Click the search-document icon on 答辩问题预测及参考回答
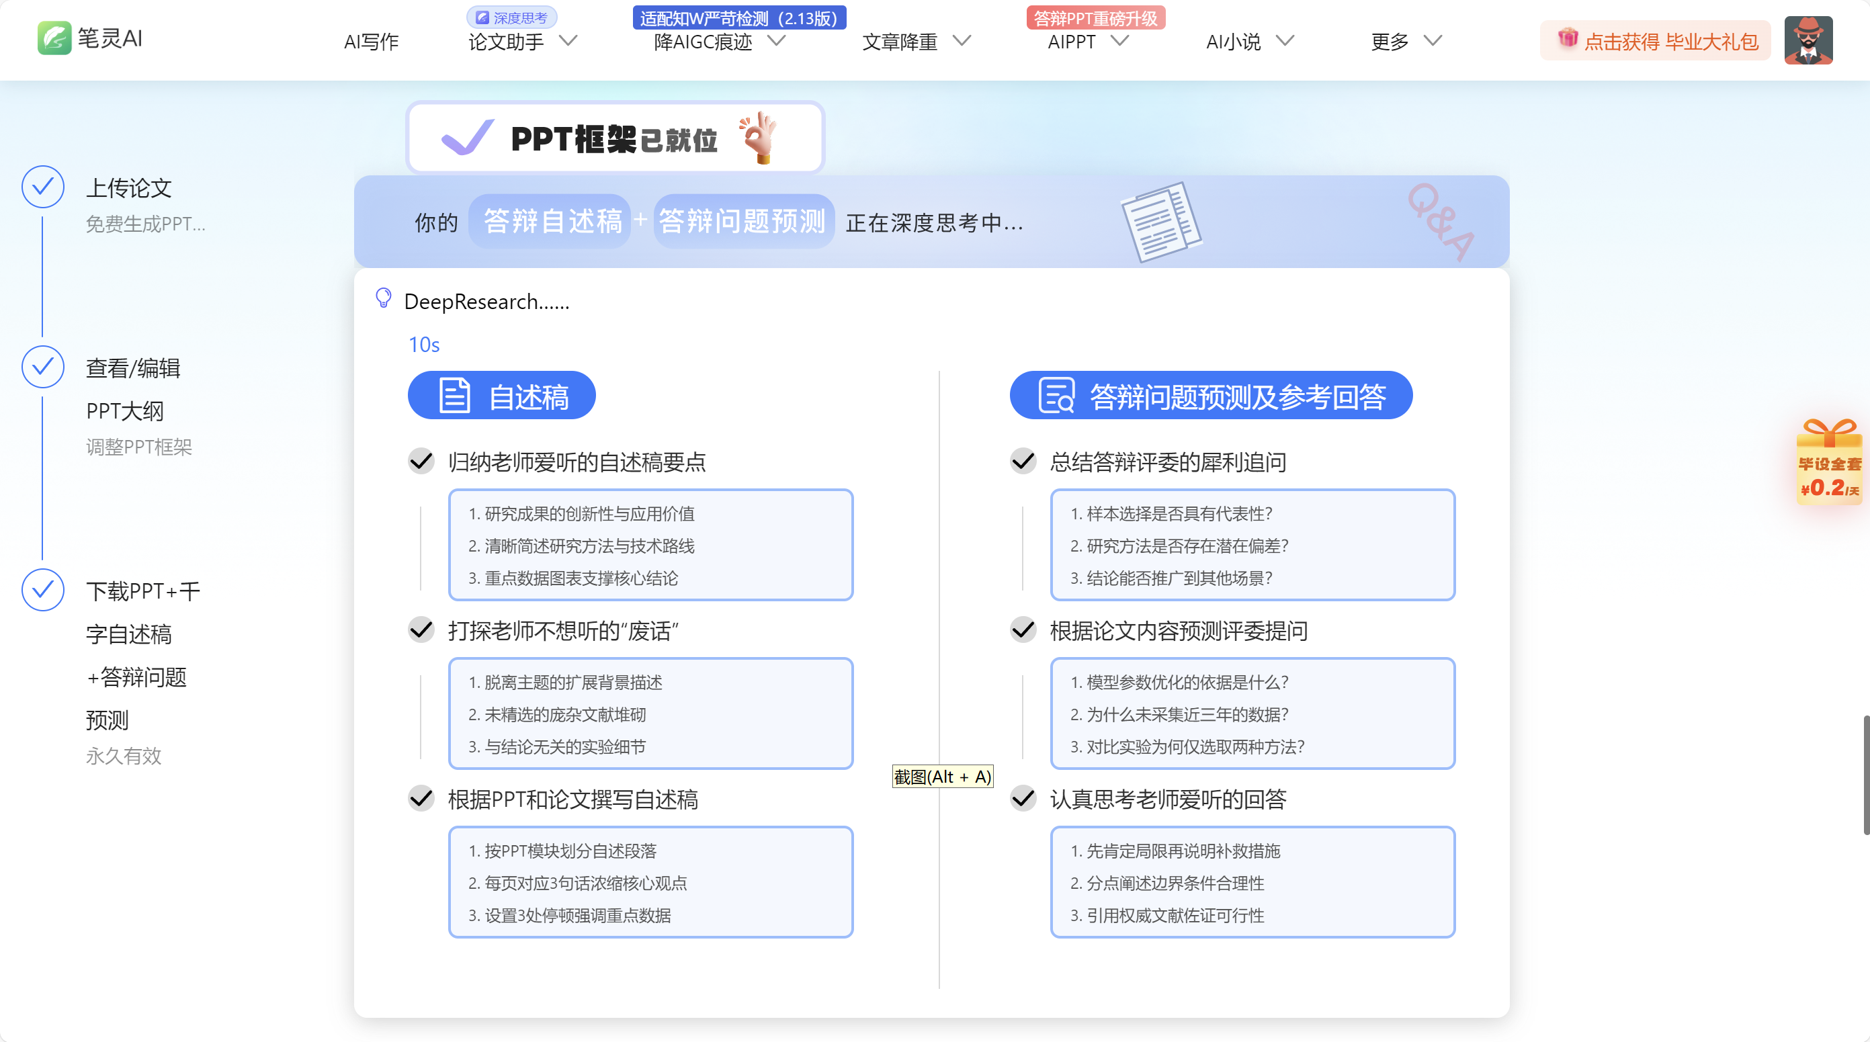Viewport: 1870px width, 1042px height. [1056, 396]
